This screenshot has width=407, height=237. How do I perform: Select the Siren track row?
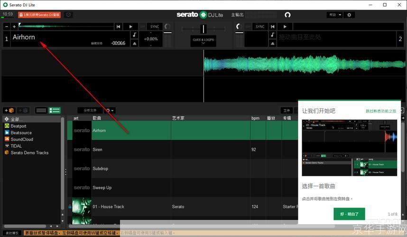pyautogui.click(x=183, y=150)
